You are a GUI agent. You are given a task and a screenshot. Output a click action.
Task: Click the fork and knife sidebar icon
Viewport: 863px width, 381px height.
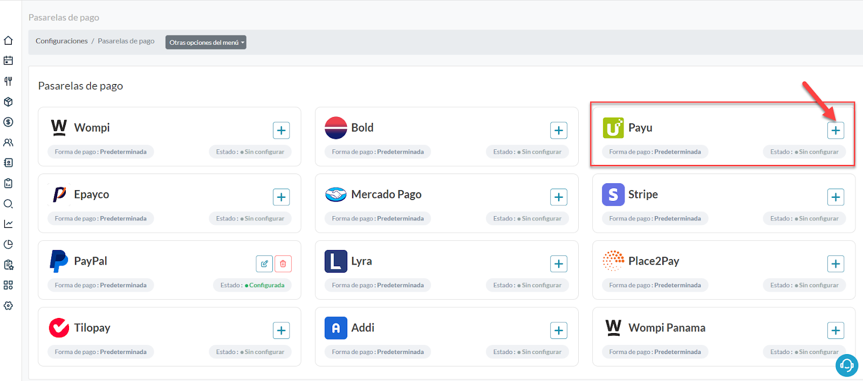[x=8, y=81]
